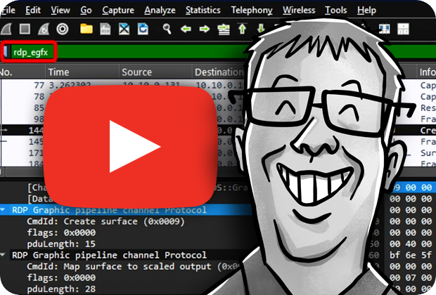This screenshot has width=436, height=295.
Task: Select packet number 171 in the list
Action: (x=36, y=153)
